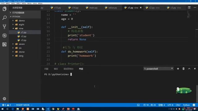Screen dimensions: 198x111
Task: Open the Manage gear settings icon
Action: click(x=4, y=99)
